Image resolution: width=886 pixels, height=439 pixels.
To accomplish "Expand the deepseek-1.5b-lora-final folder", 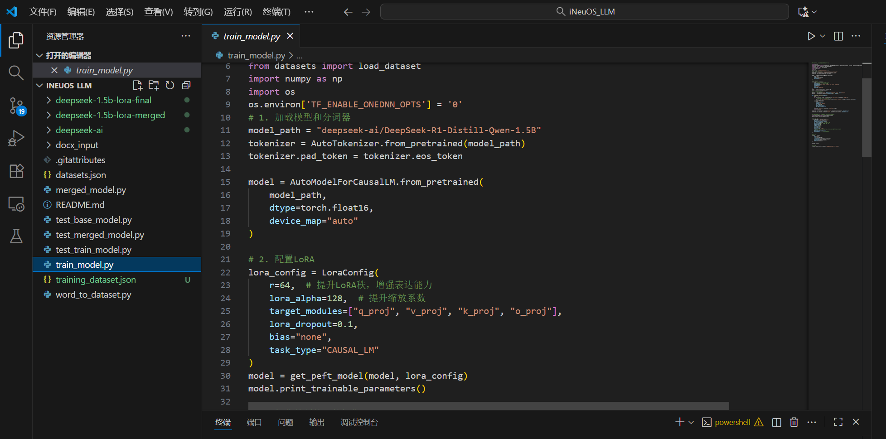I will click(103, 100).
